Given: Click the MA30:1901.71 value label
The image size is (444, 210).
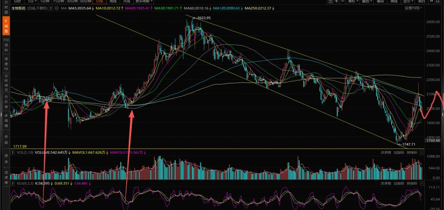Looking at the screenshot, I should pos(167,8).
